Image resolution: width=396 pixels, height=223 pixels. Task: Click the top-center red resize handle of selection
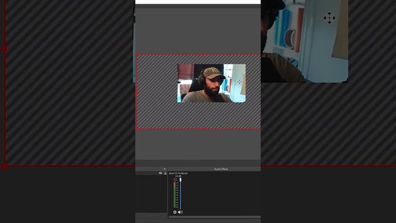click(204, 54)
